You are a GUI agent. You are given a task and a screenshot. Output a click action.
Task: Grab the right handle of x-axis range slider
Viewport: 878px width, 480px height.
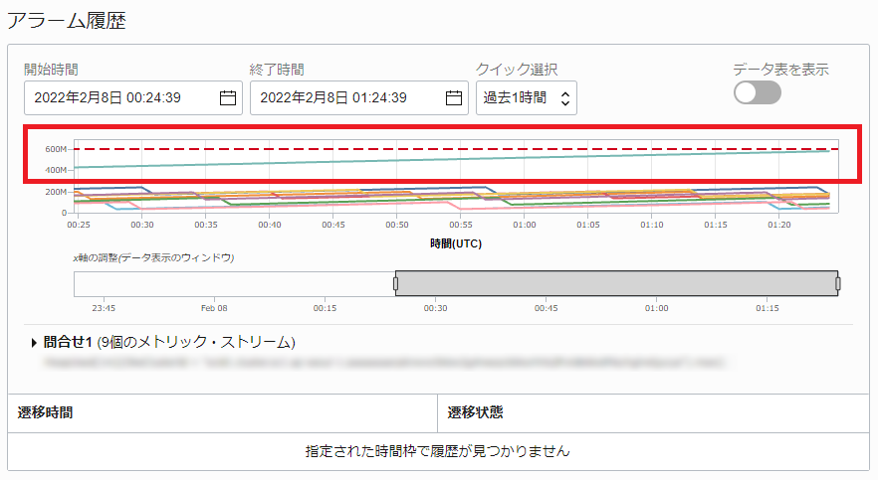click(x=838, y=284)
